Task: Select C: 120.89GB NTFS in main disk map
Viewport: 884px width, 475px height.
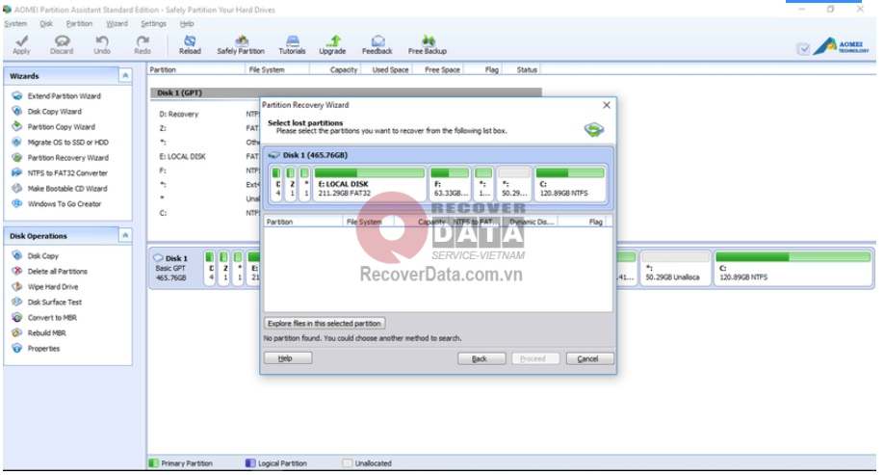Action: point(793,267)
